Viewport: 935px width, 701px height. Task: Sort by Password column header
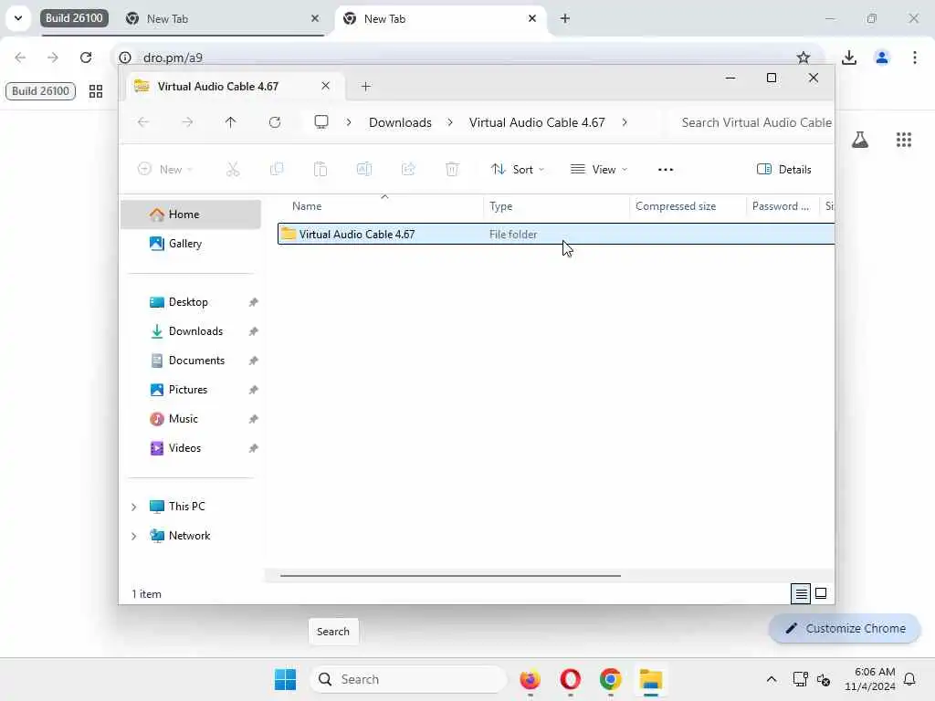tap(781, 206)
